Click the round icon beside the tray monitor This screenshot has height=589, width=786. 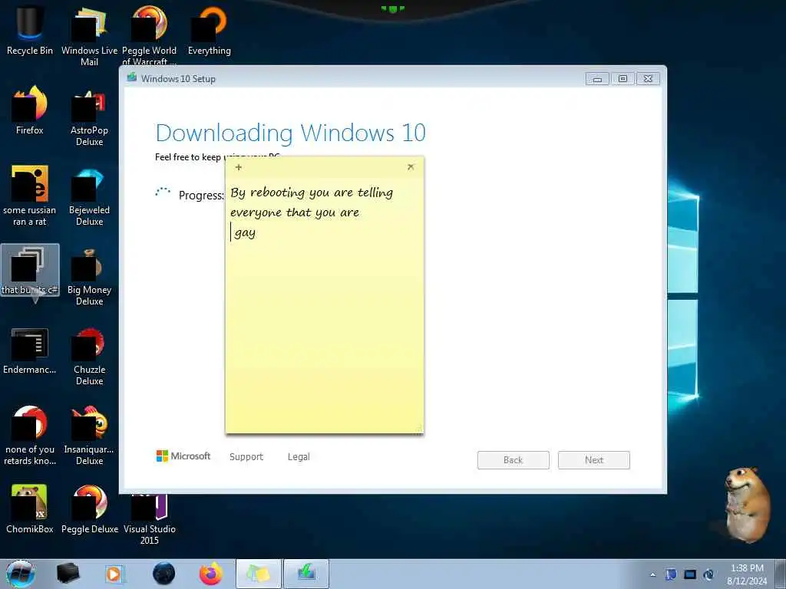(708, 574)
